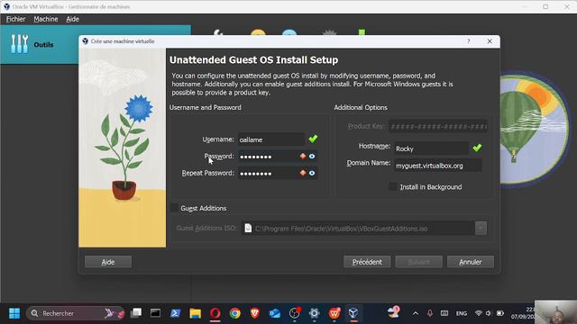Open the volume speaker tray icon
Screen dimensions: 577x324
tap(489, 313)
